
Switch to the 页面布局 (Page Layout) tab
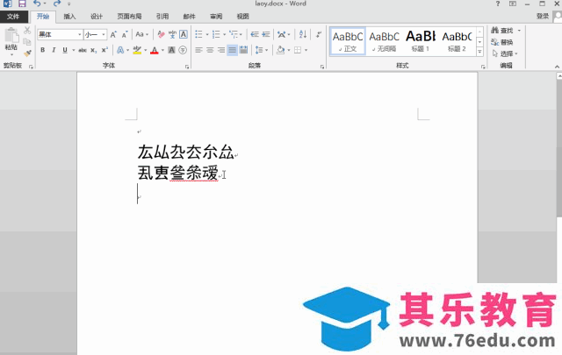129,17
